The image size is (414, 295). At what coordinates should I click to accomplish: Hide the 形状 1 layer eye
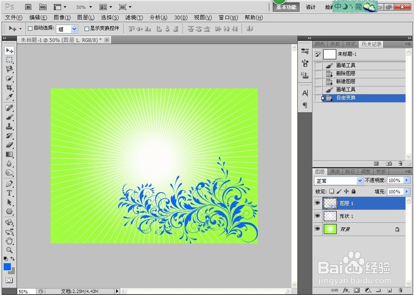(318, 216)
